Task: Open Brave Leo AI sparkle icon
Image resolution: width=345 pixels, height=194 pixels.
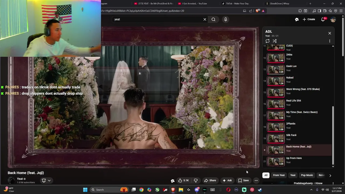Action: [330, 11]
